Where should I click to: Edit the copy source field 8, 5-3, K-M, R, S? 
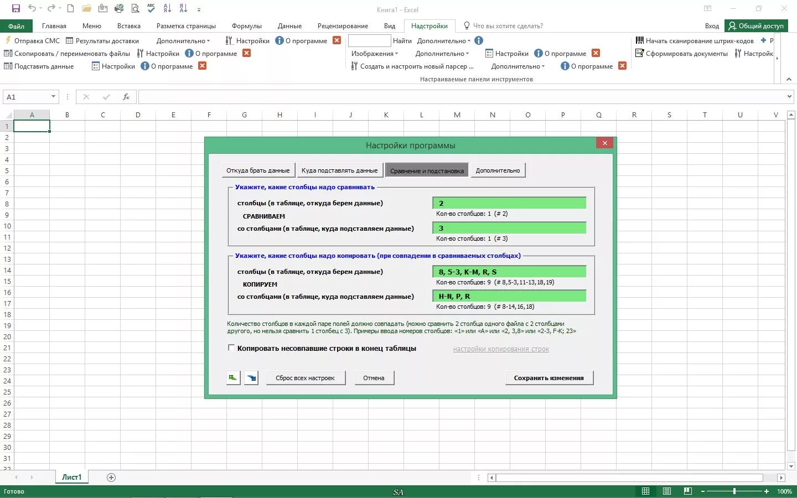point(509,272)
